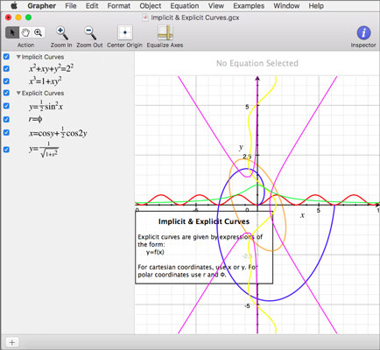Click the Zoom In toolbar icon
Screen dimensions: 380x350
61,33
